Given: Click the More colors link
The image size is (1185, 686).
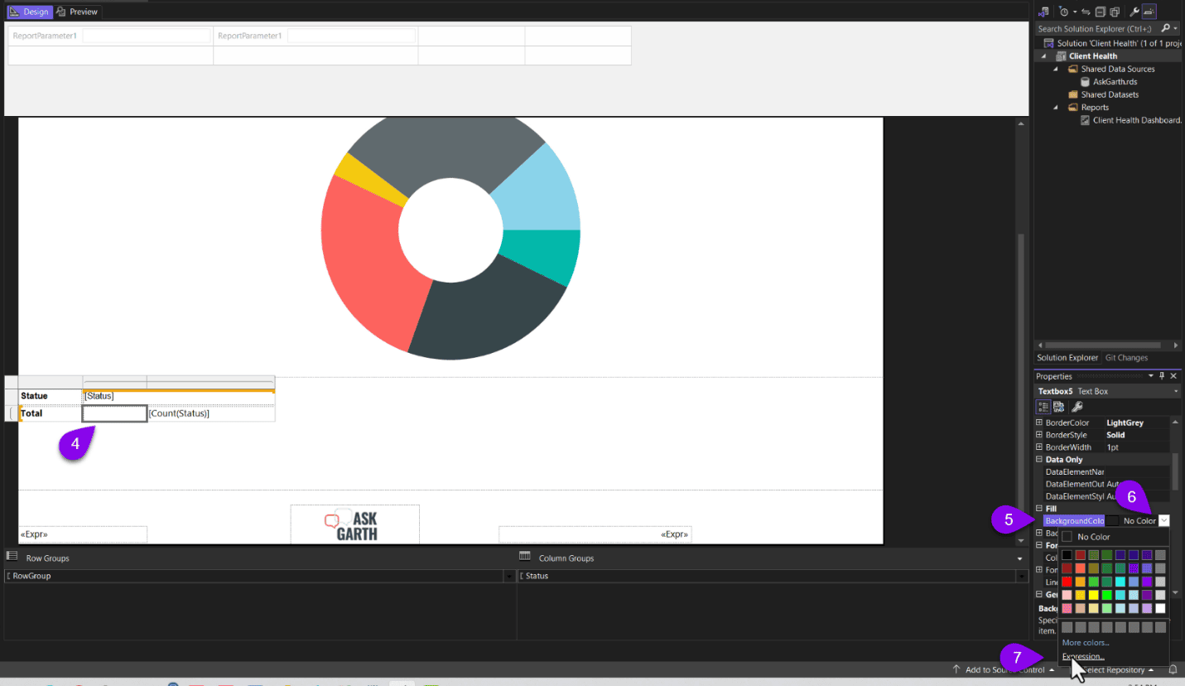Looking at the screenshot, I should (x=1086, y=643).
